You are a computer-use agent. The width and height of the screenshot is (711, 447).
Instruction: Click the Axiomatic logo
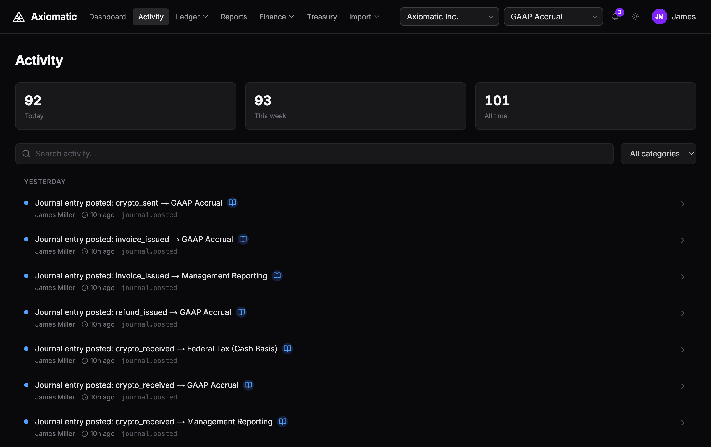coord(18,17)
